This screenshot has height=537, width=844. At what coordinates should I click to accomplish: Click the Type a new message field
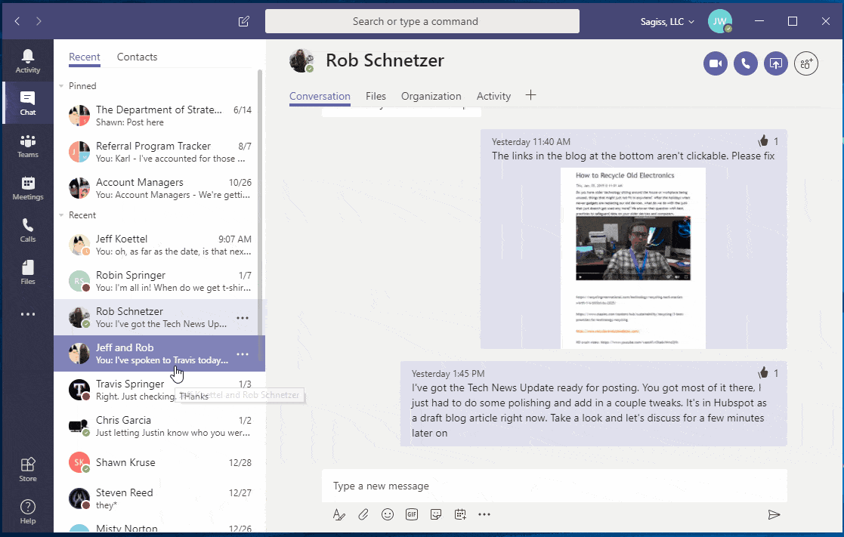pyautogui.click(x=555, y=486)
